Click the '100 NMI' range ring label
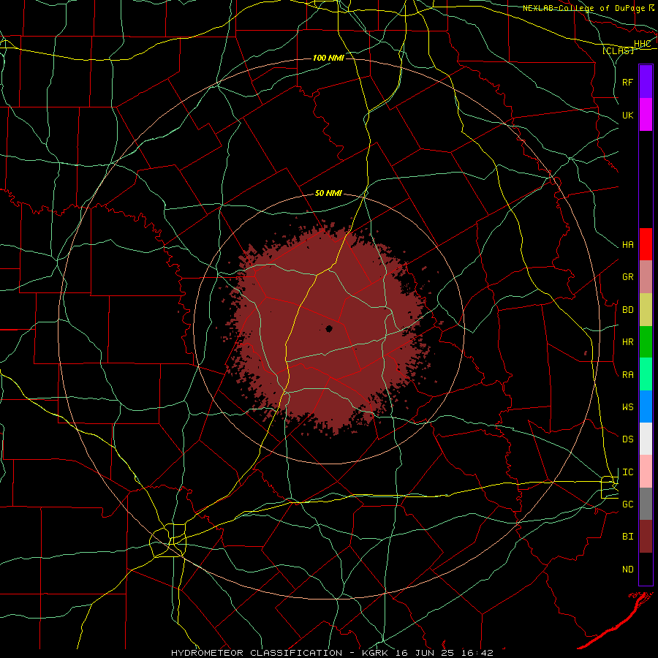Viewport: 658px width, 658px height. (328, 58)
